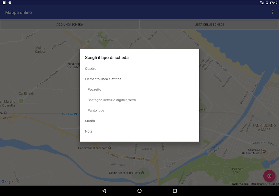Screen dimensions: 279x196
Task: Open the recent apps square icon
Action: point(175,191)
